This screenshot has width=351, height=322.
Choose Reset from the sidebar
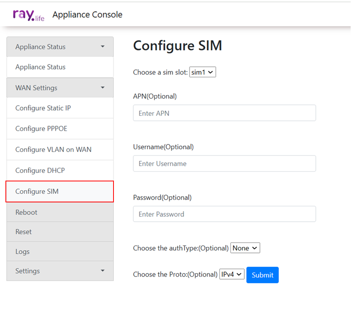[24, 232]
